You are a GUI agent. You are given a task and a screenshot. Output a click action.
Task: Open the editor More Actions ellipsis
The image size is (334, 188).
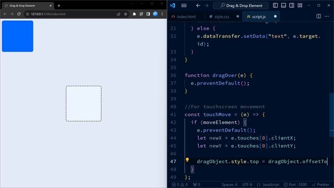(327, 16)
